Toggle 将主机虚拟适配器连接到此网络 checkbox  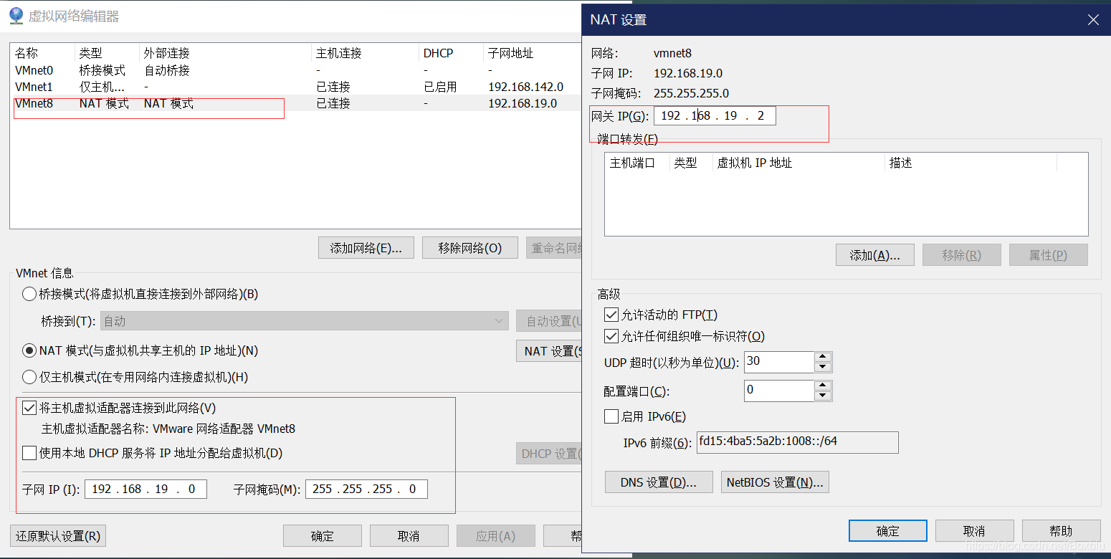(29, 408)
